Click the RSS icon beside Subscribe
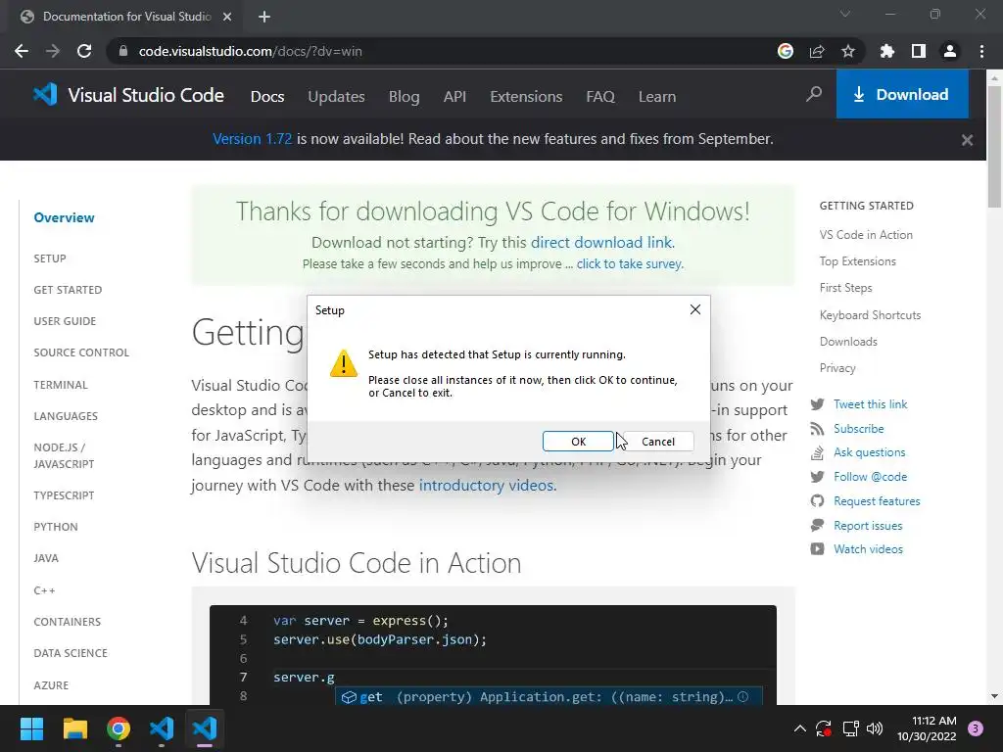The width and height of the screenshot is (1003, 752). (x=817, y=429)
